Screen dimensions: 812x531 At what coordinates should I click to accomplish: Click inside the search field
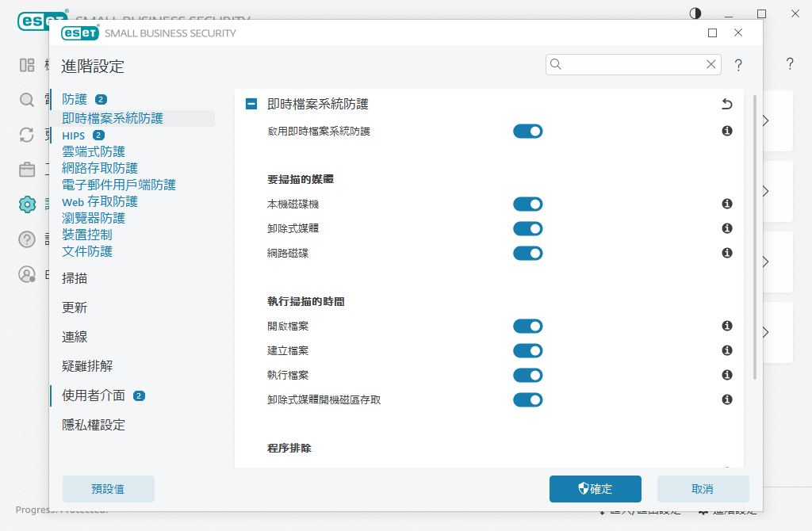(x=633, y=64)
